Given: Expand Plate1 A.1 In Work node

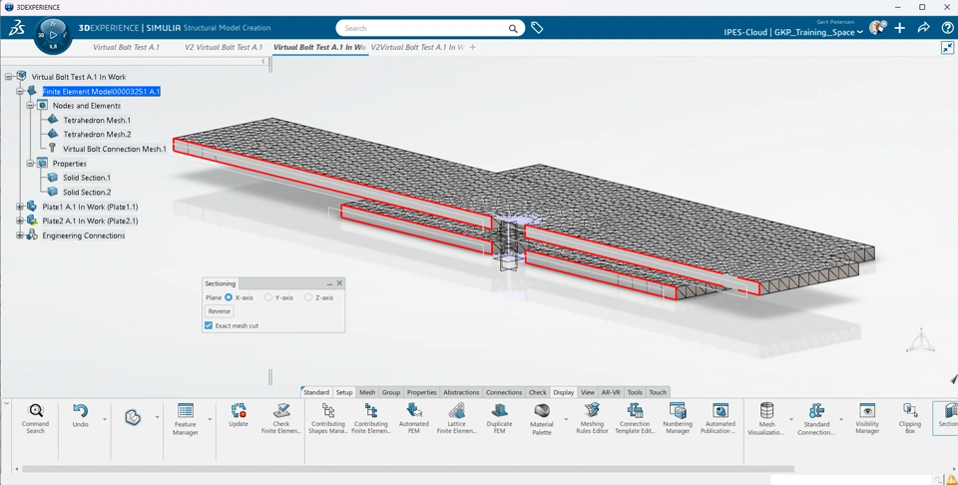Looking at the screenshot, I should [20, 207].
